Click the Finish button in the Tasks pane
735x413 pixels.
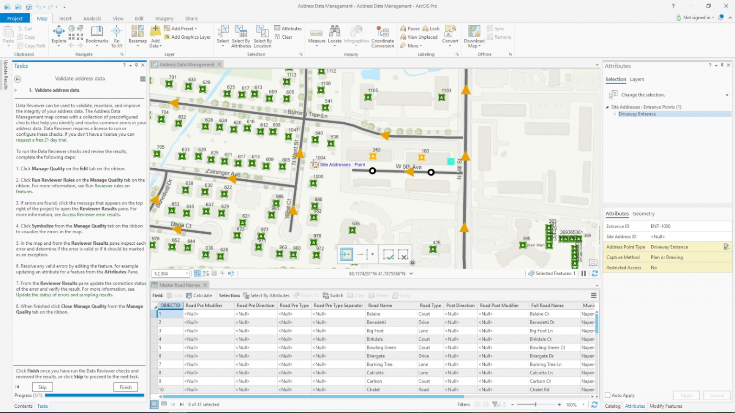pyautogui.click(x=125, y=387)
